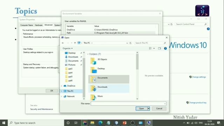224x126 pixels.
Task: Open the File name dropdown arrow
Action: [165, 104]
